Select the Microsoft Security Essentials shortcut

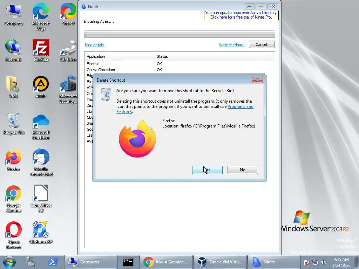pos(68,90)
